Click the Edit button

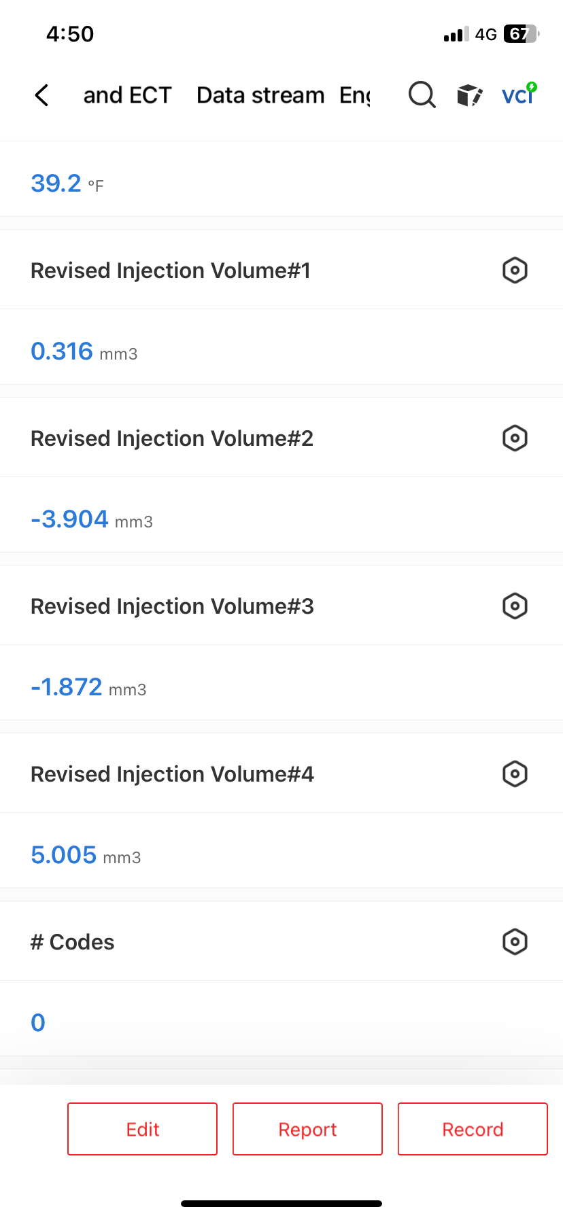point(142,1129)
